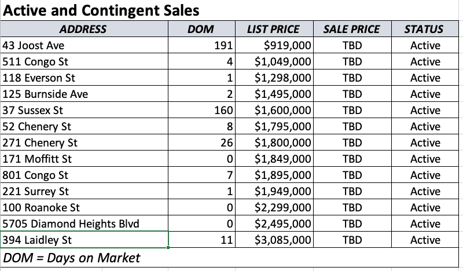Select the $1,298,000 list price cell
The image size is (463, 271).
tap(274, 78)
